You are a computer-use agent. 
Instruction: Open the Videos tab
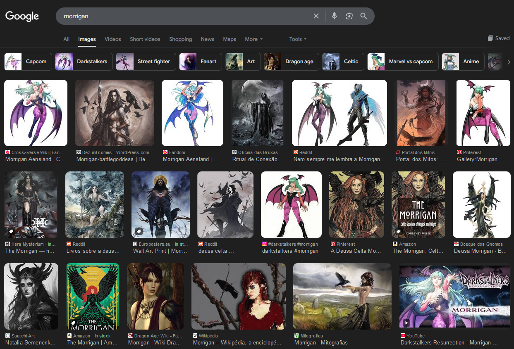(113, 39)
